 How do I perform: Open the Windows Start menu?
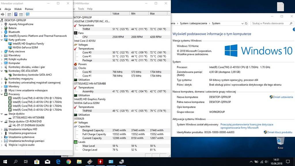tap(5, 162)
